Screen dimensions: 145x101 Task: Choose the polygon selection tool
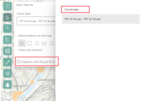(44, 43)
